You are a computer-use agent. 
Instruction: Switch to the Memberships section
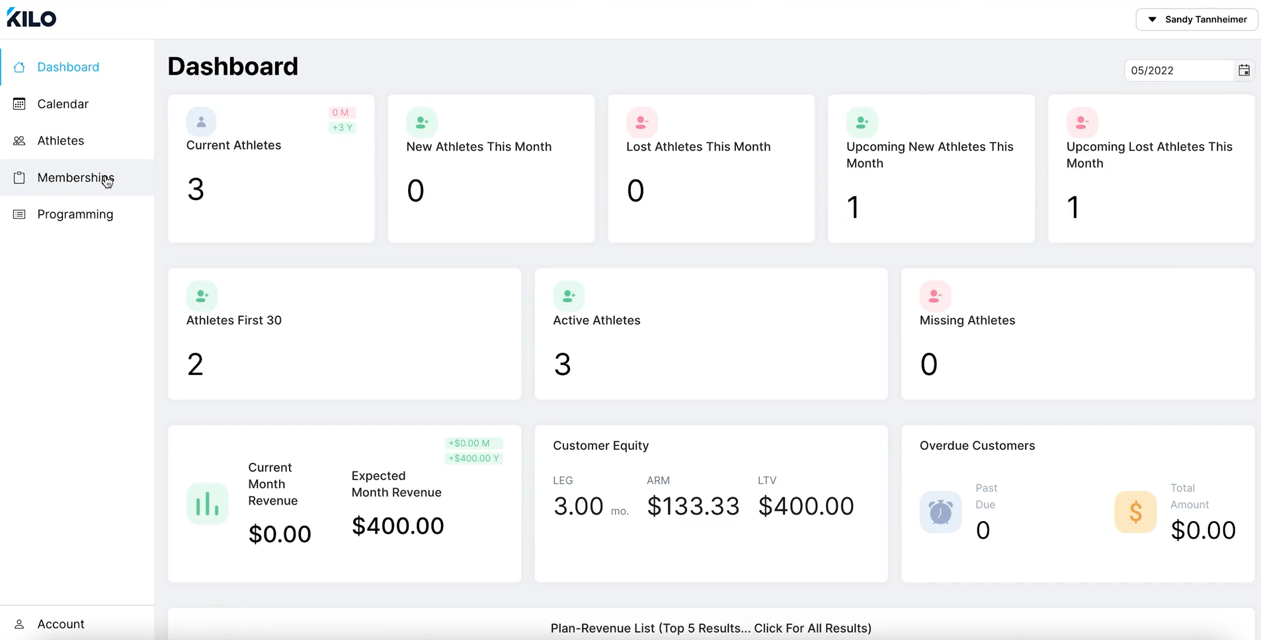point(75,177)
